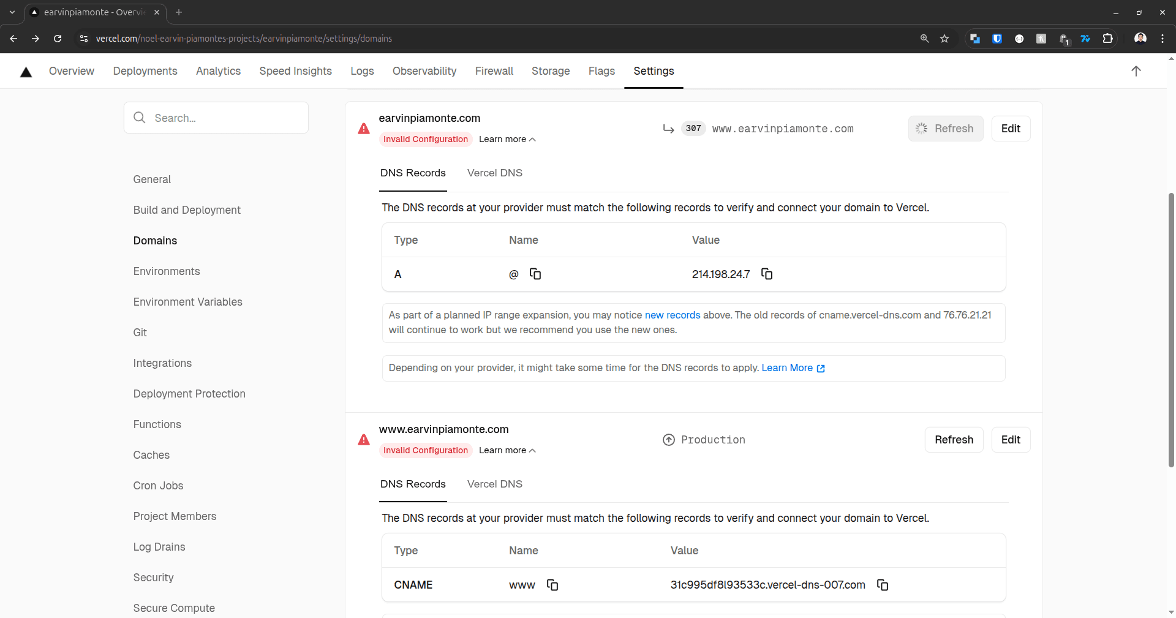Screen dimensions: 1176x618
Task: Open the browser extensions puzzle icon
Action: click(1107, 39)
